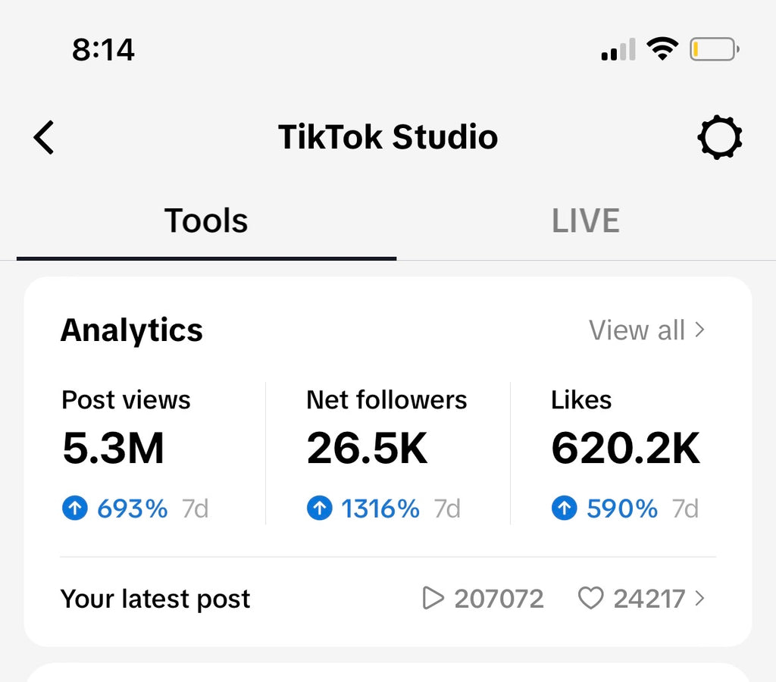This screenshot has width=776, height=682.
Task: Expand details via the chevron after 24217
Action: (x=698, y=599)
